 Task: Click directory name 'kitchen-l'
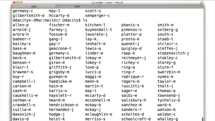[x=95, y=25]
